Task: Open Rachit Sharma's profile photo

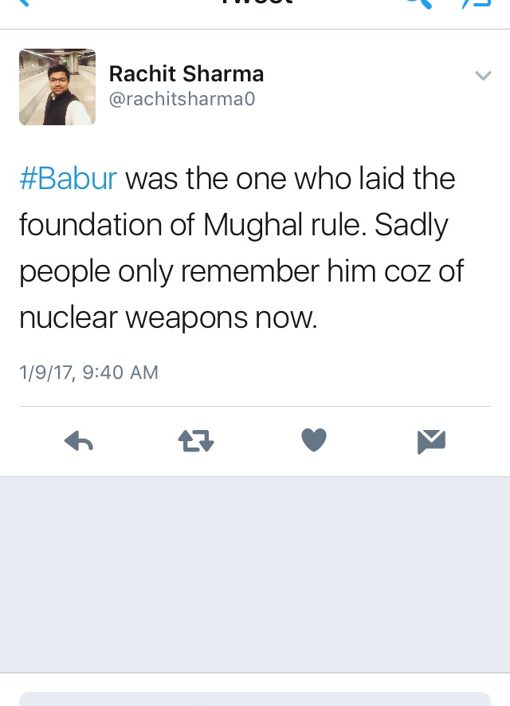Action: (x=57, y=87)
